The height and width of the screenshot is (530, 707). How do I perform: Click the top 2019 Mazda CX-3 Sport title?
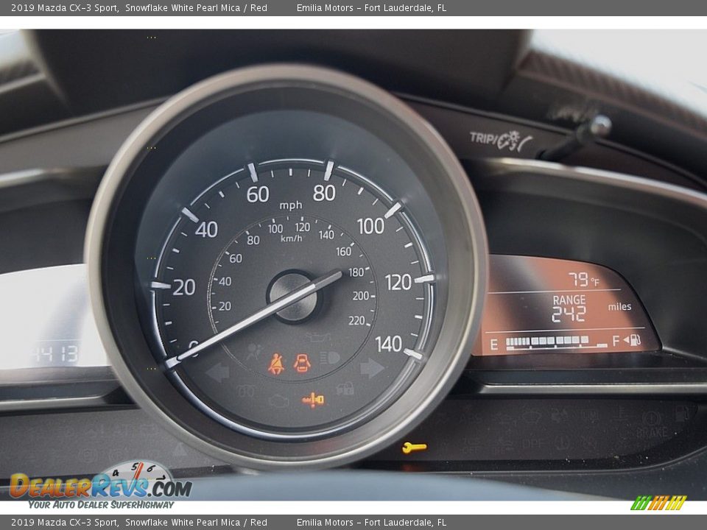[x=65, y=7]
